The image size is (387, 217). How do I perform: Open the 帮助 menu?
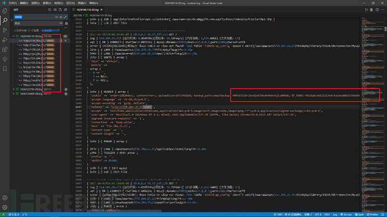pos(94,3)
